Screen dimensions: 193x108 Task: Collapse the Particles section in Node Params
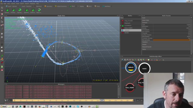[166, 23]
